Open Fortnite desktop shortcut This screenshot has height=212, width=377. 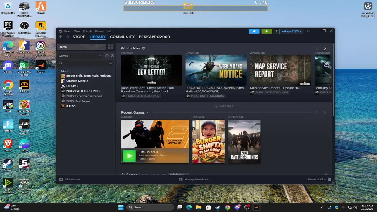[8, 126]
